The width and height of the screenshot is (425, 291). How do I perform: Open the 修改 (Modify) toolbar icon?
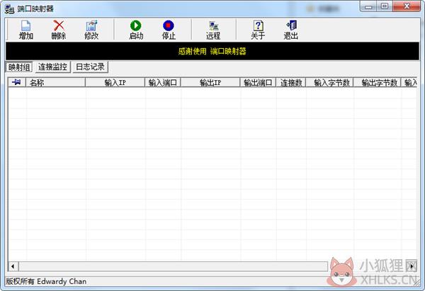pos(91,30)
